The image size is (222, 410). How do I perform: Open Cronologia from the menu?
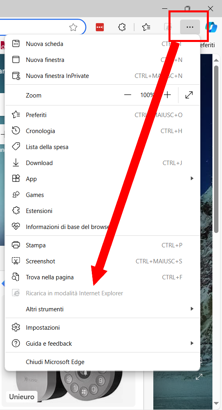pos(102,131)
